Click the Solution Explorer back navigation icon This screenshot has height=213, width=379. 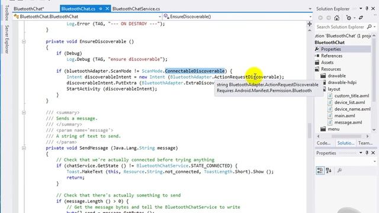click(320, 18)
